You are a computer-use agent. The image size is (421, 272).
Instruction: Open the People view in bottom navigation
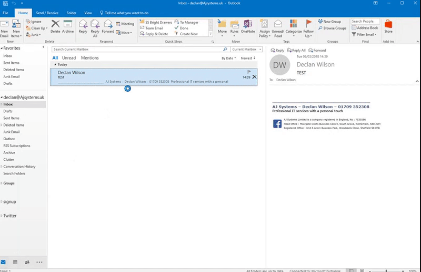(x=27, y=262)
